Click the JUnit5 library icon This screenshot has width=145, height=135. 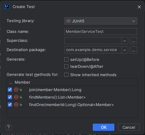tap(68, 21)
